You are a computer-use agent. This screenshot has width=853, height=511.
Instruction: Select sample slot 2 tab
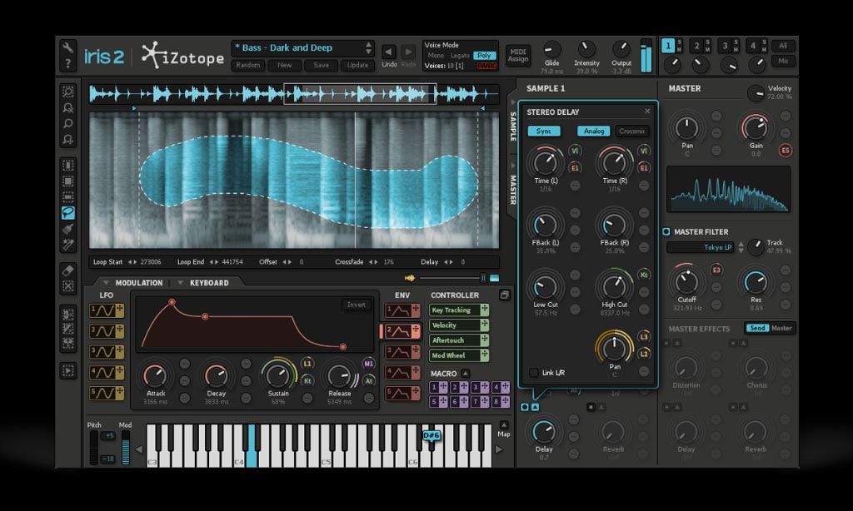696,46
